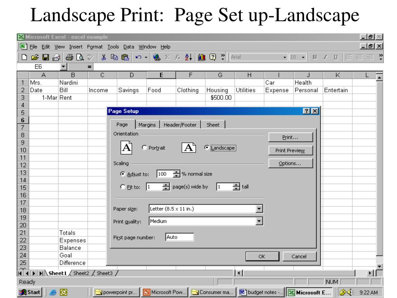Create a new workbook with the New icon
This screenshot has height=298, width=397.
(24, 57)
